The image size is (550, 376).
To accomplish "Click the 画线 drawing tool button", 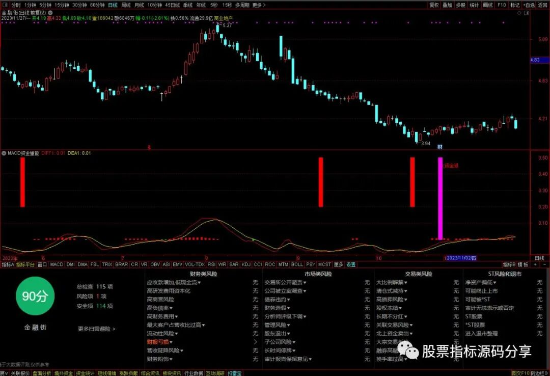I will (488, 5).
